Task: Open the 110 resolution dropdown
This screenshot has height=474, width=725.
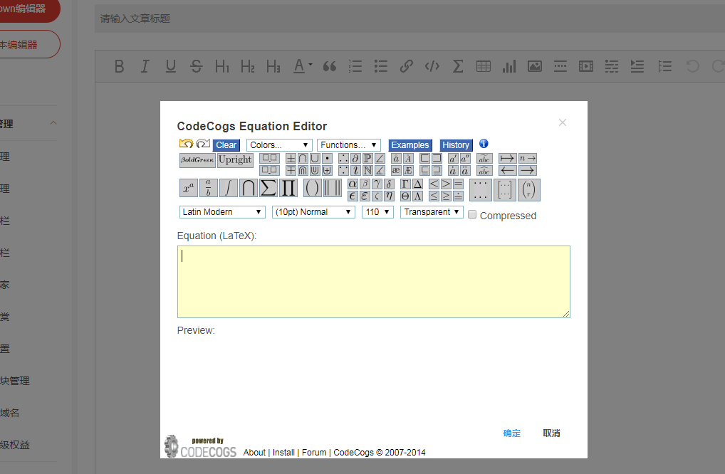Action: click(377, 212)
